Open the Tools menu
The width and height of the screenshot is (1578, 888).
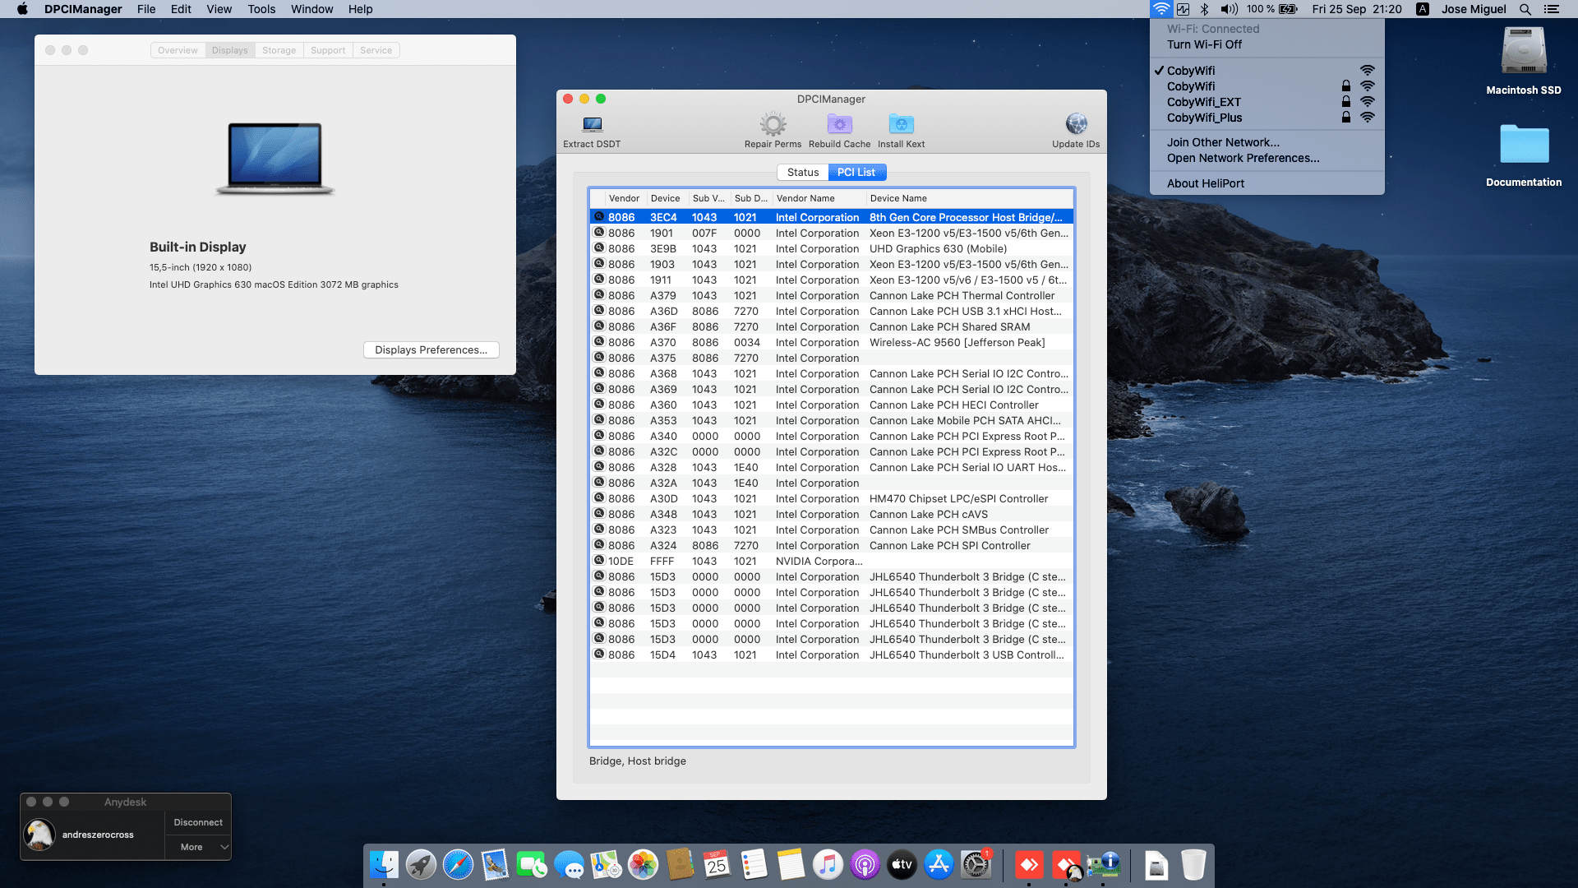pos(261,9)
